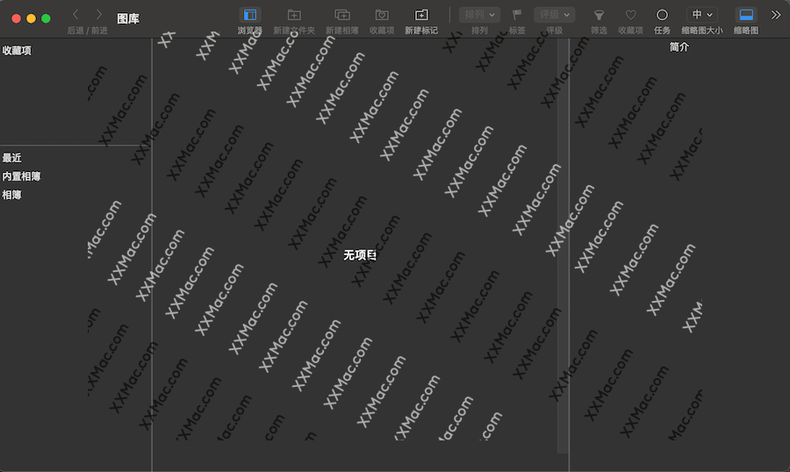Viewport: 790px width, 472px height.
Task: Open the 评级 rating dropdown
Action: pyautogui.click(x=554, y=15)
